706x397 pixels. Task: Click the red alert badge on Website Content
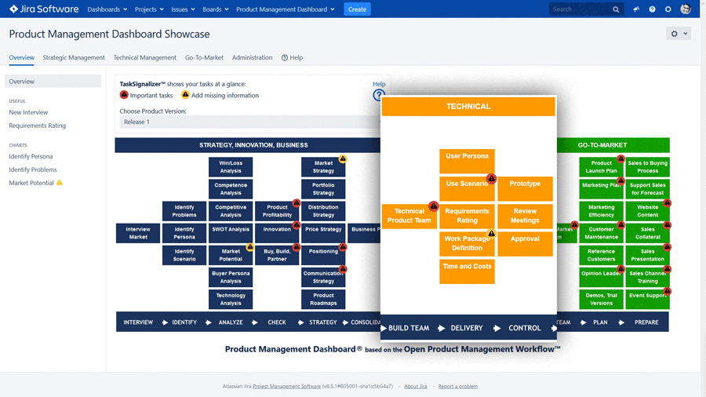click(x=667, y=203)
